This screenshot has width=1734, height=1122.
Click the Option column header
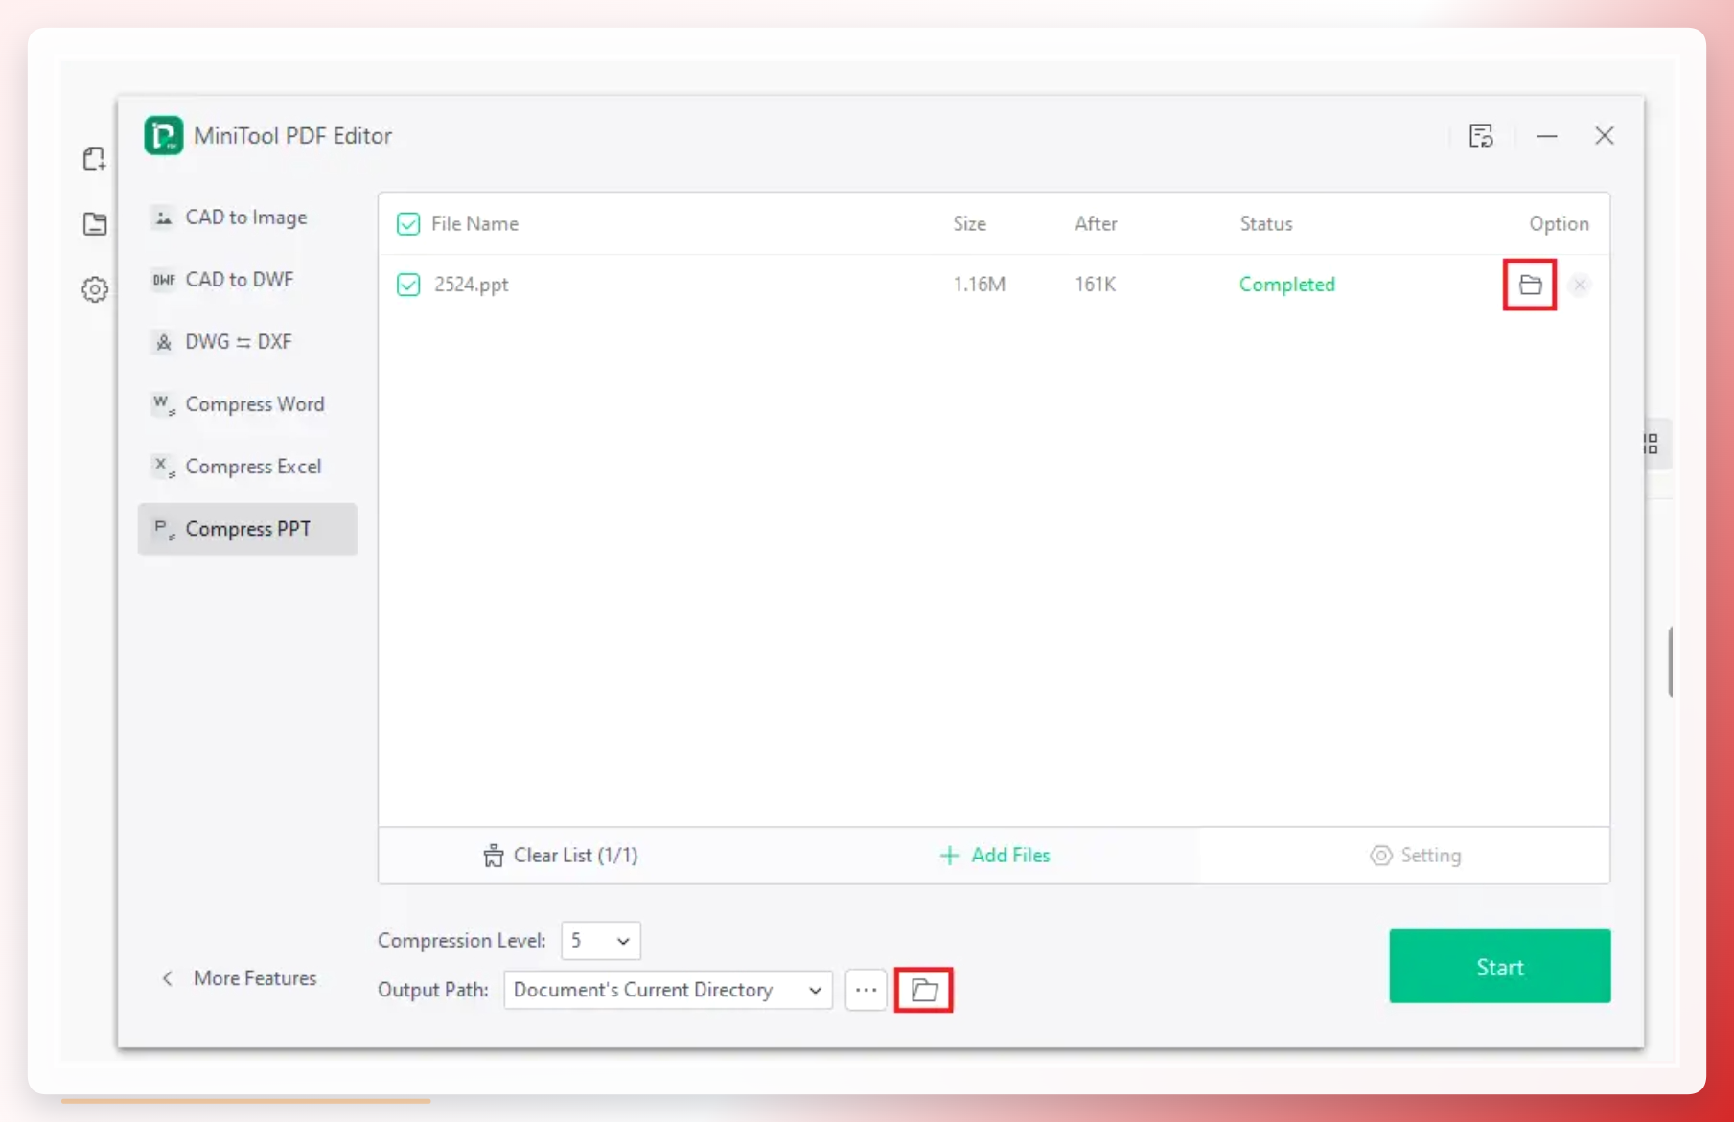(1559, 224)
